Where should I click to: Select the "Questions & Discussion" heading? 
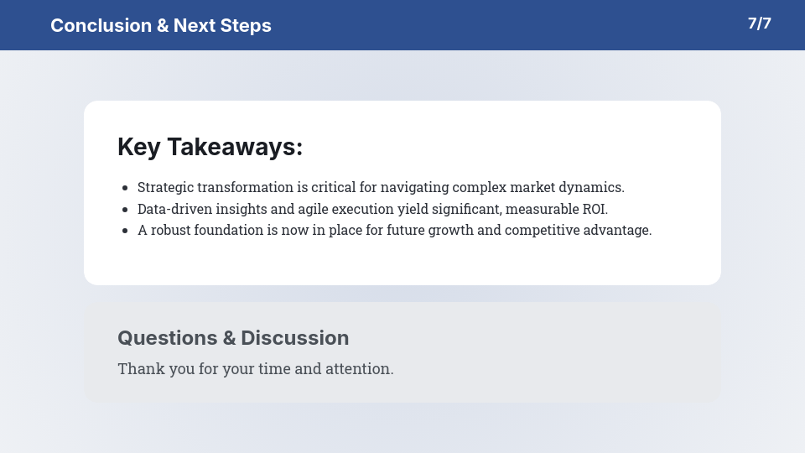coord(233,338)
